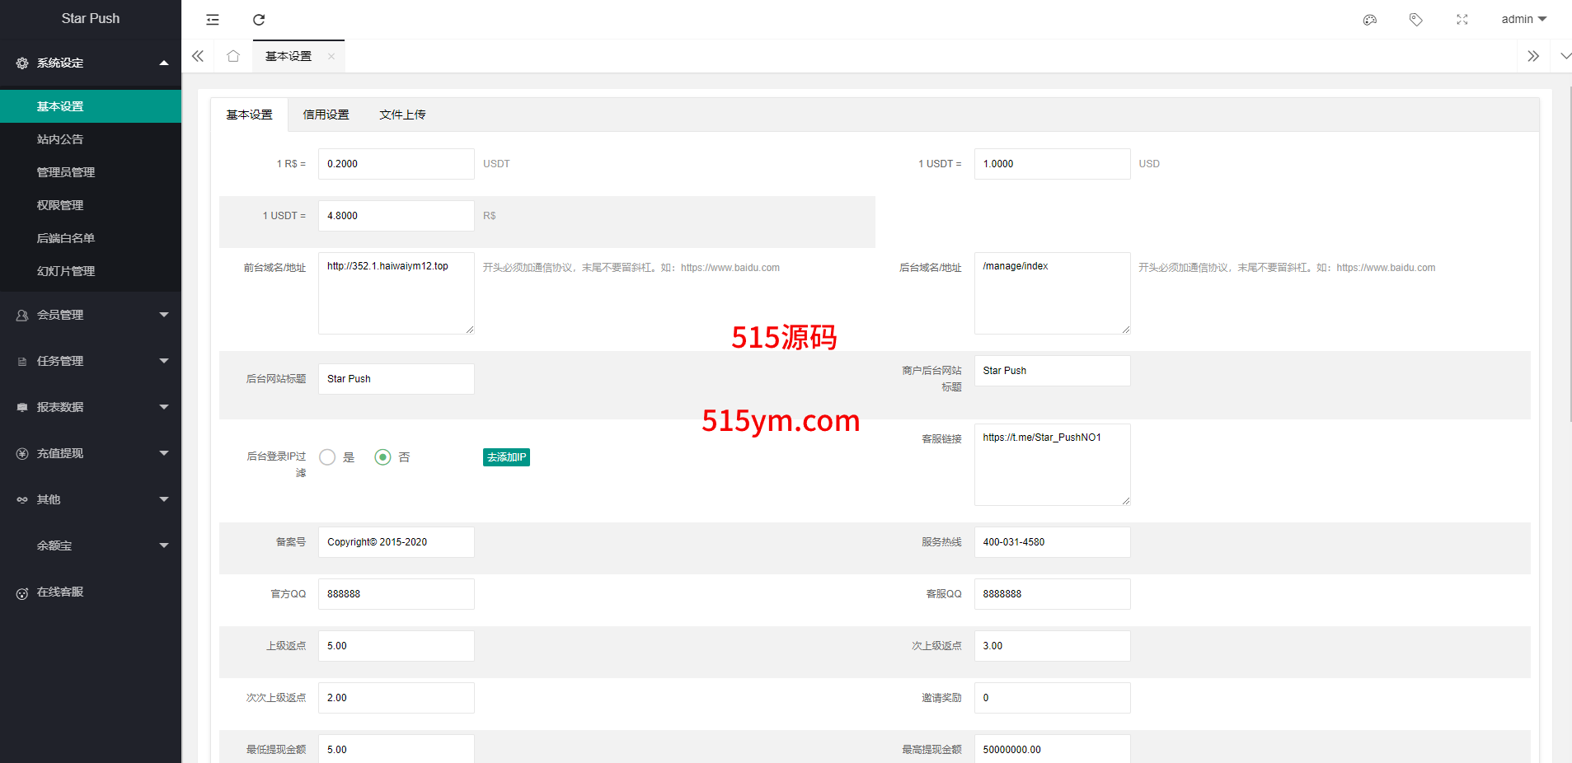Click the refresh page icon
This screenshot has height=763, width=1572.
(x=259, y=20)
